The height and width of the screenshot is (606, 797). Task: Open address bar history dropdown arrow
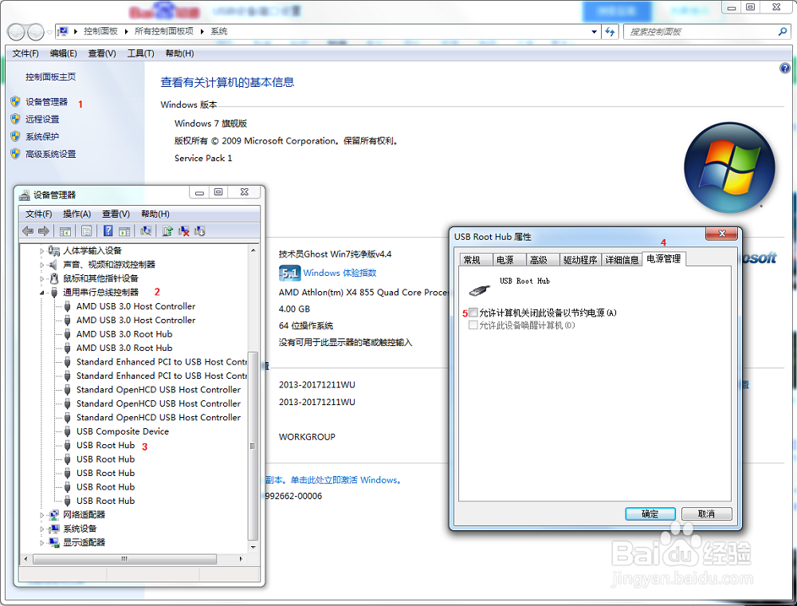[x=594, y=32]
